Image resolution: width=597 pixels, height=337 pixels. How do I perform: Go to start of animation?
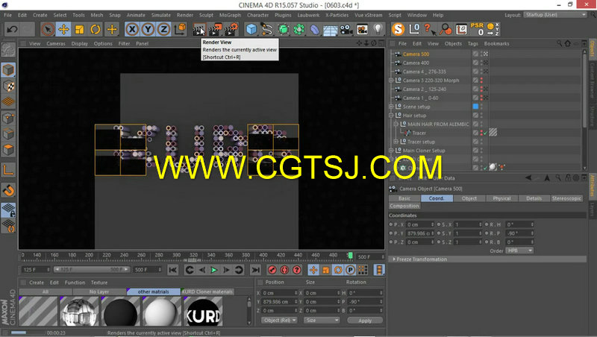tap(173, 270)
